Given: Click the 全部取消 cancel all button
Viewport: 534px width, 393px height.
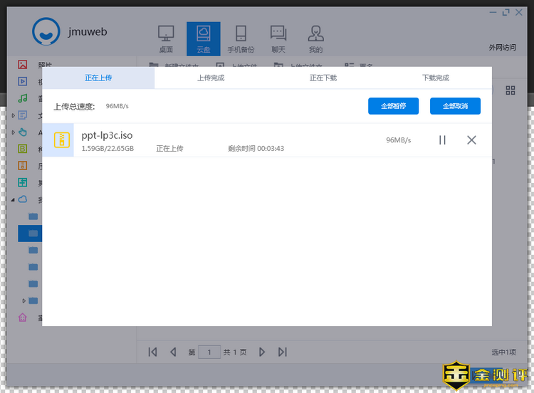Looking at the screenshot, I should tap(455, 106).
